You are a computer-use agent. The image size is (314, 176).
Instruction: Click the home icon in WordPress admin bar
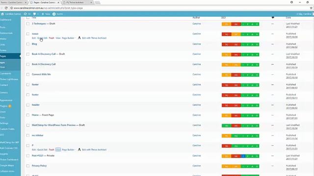click(x=2, y=14)
